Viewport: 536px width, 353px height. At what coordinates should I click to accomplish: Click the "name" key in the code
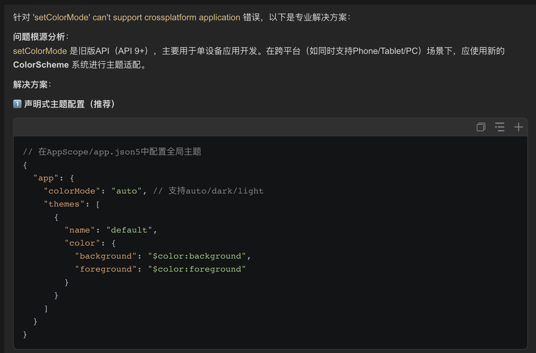coord(80,230)
